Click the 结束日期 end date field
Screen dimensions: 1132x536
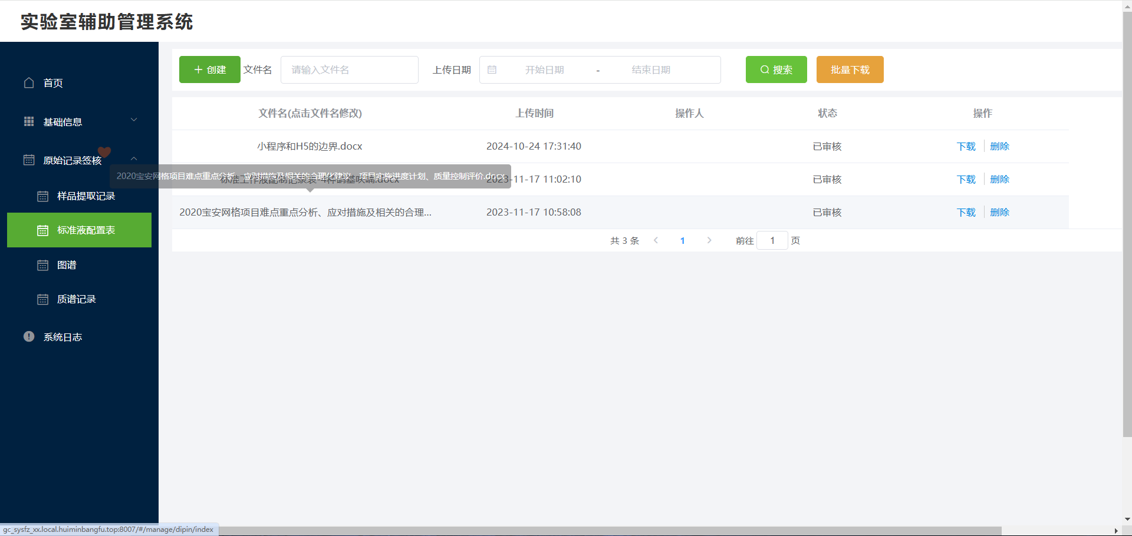point(651,70)
